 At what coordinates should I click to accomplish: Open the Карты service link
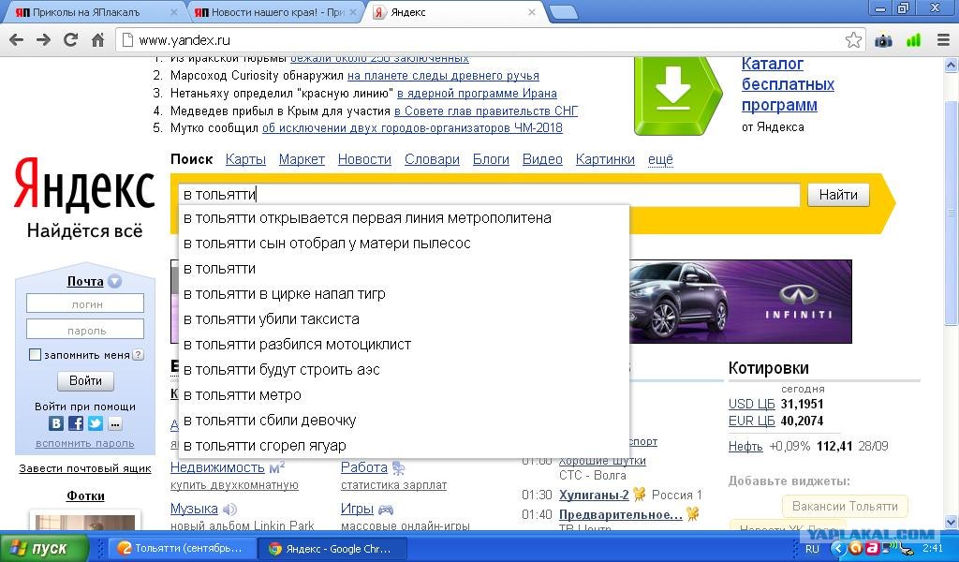pos(245,159)
